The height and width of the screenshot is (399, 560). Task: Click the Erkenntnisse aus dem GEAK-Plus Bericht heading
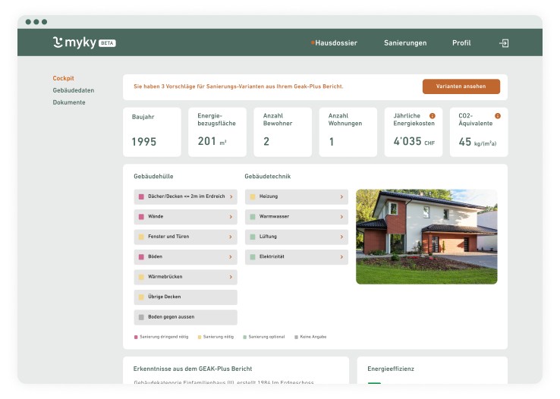click(193, 369)
